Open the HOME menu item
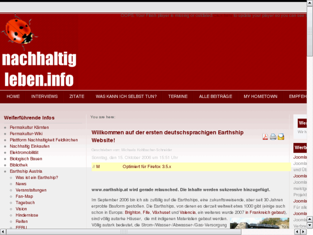Screen dimensions: 313x235 click(x=13, y=97)
